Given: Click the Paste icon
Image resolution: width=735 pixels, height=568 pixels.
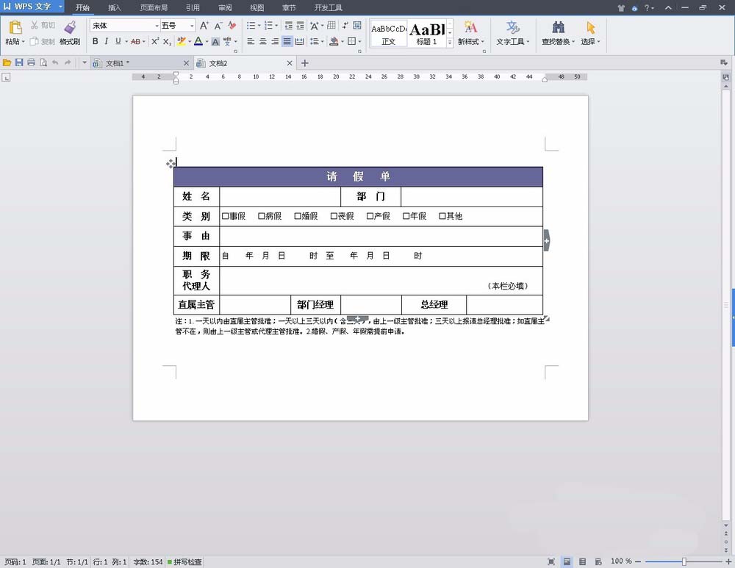Looking at the screenshot, I should (15, 28).
